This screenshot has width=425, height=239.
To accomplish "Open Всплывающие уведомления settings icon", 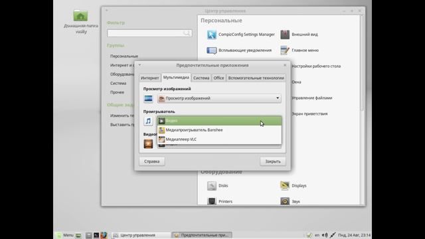I will [x=212, y=50].
